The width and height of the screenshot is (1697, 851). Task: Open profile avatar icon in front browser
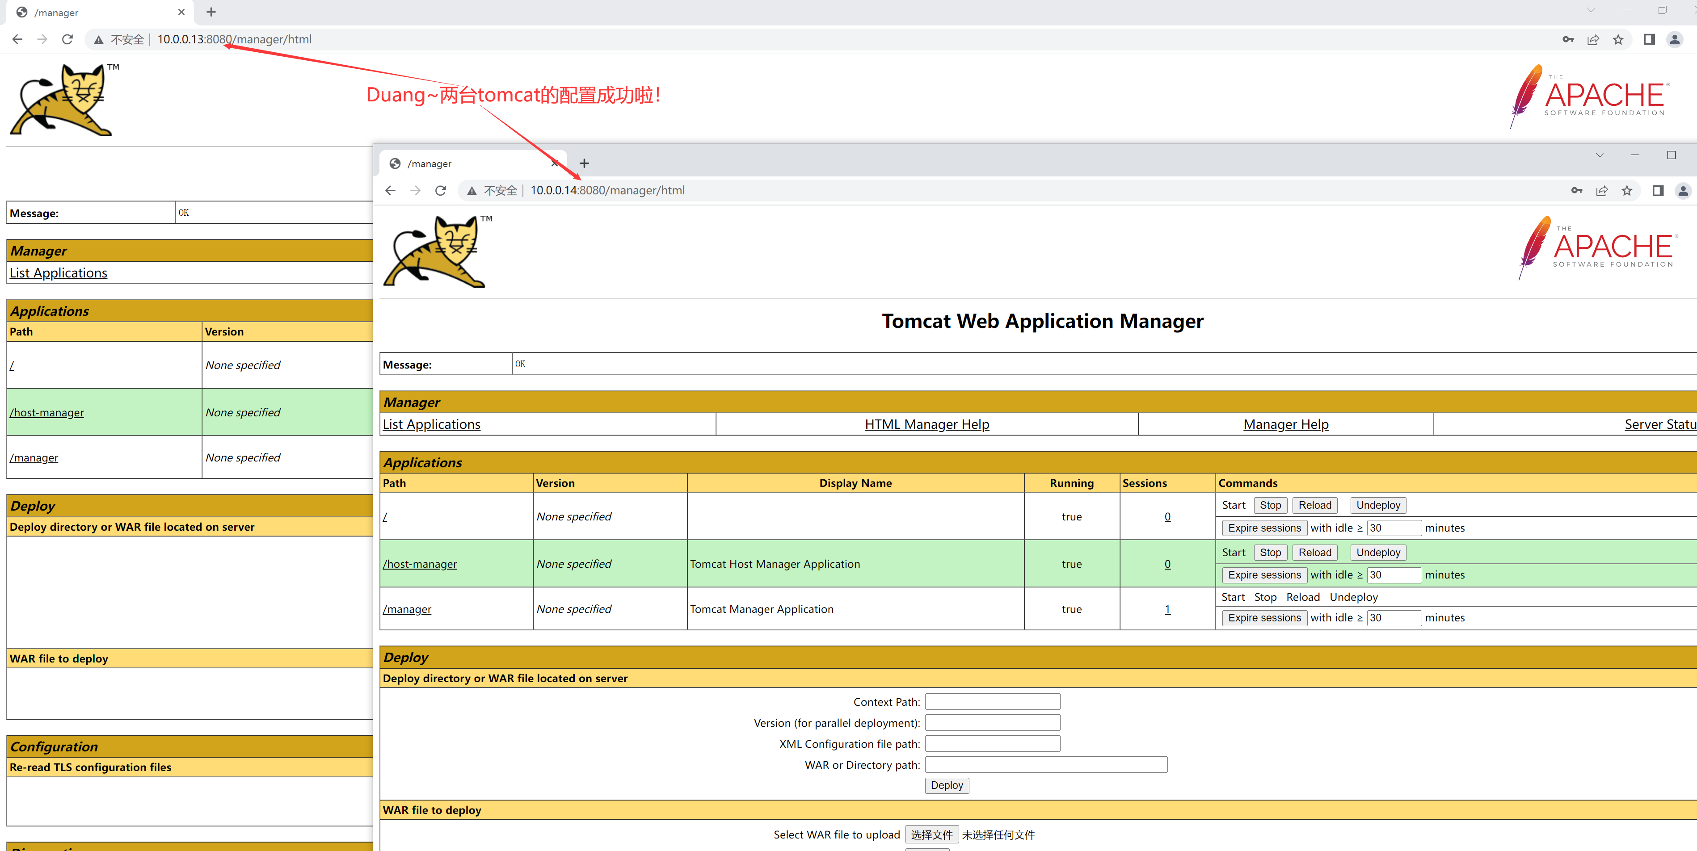point(1683,190)
